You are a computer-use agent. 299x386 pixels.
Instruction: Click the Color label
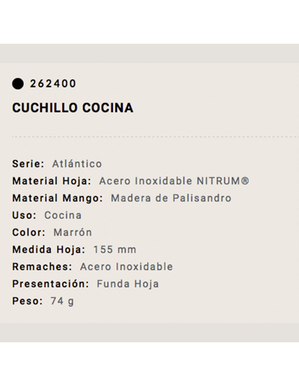pos(29,232)
